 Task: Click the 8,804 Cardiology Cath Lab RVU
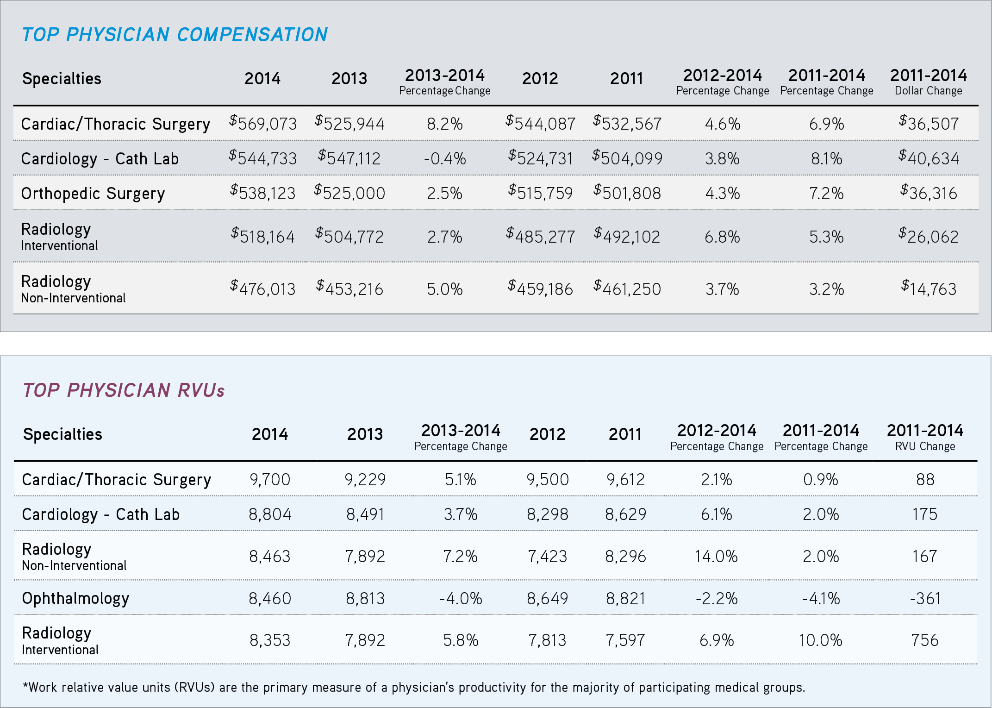coord(270,514)
